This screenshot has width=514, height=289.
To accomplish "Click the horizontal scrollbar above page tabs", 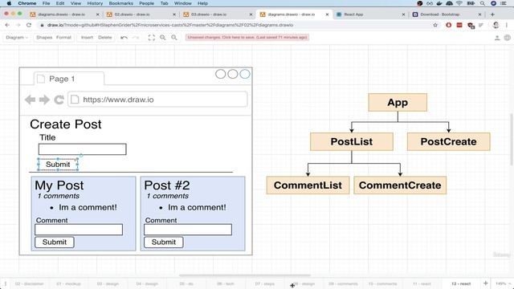I will tap(244, 275).
